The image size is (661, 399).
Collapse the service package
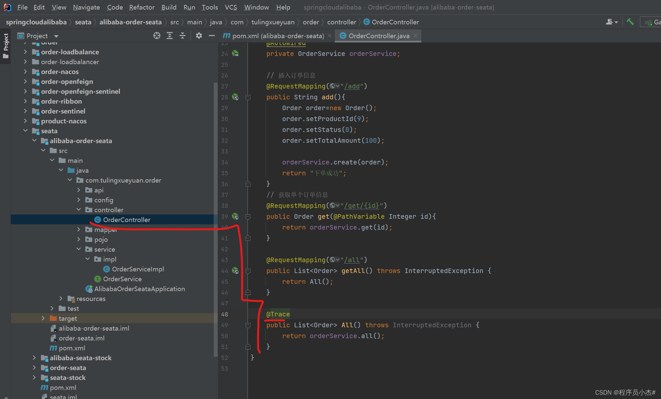79,249
